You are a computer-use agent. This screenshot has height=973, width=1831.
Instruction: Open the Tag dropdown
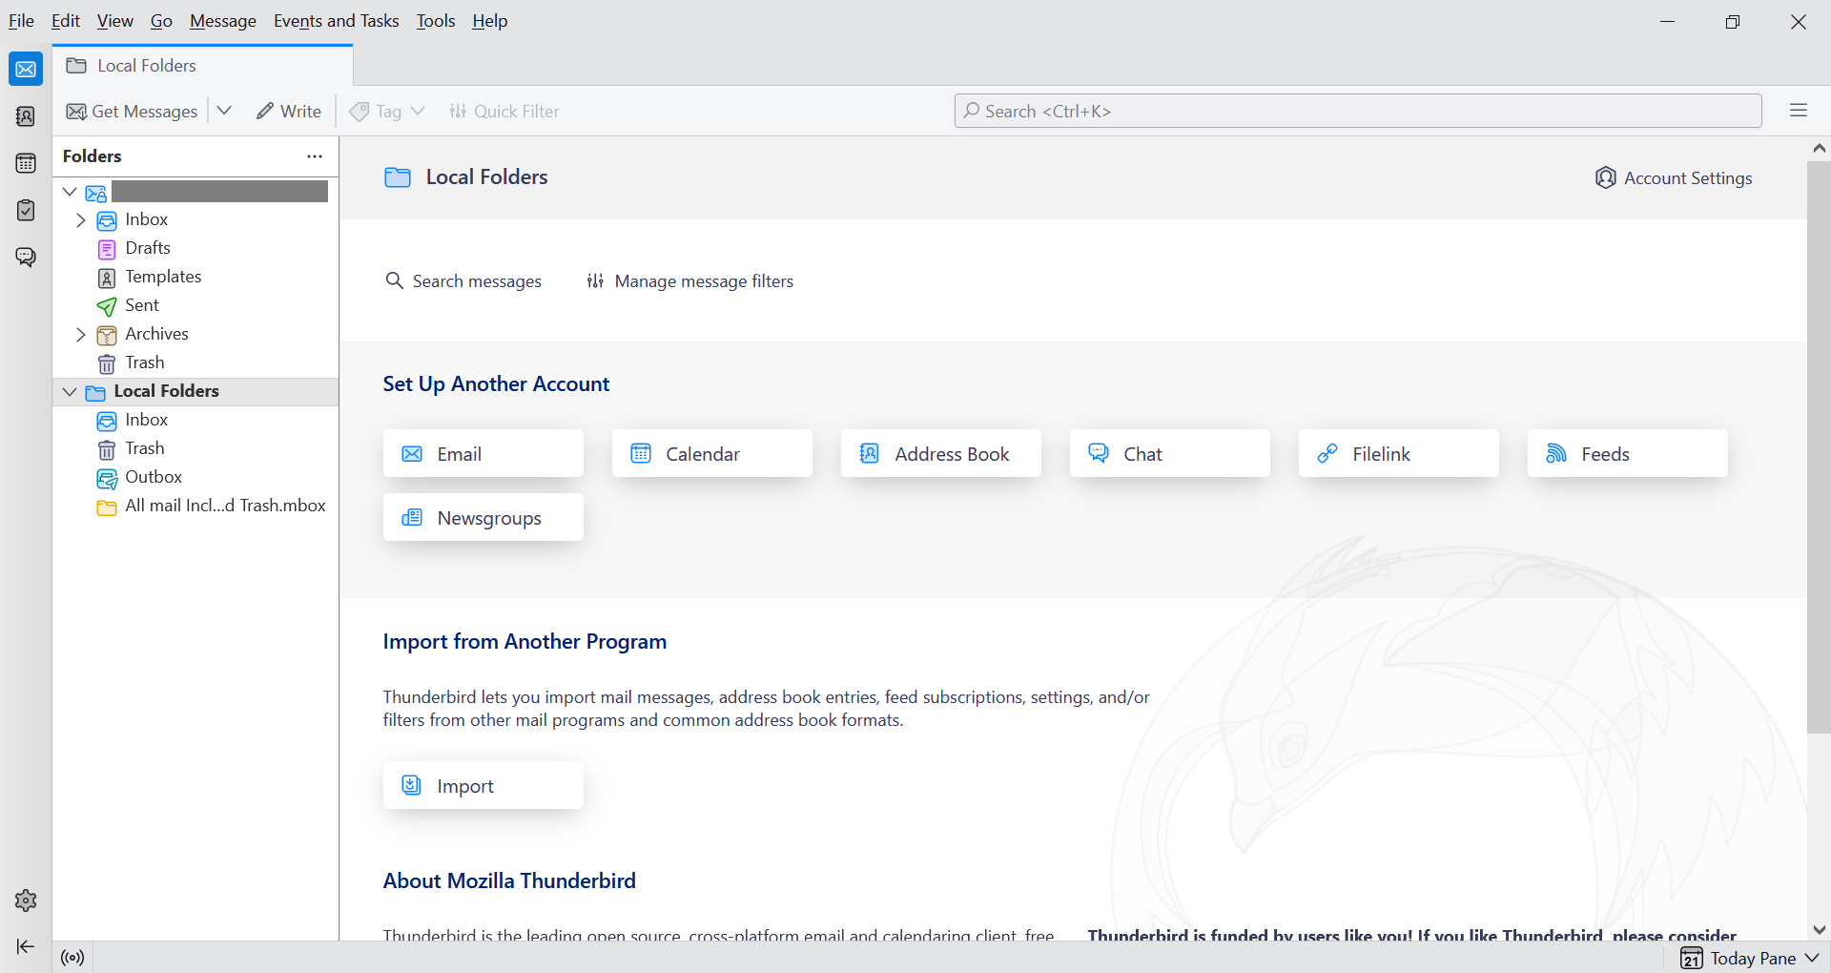[387, 112]
